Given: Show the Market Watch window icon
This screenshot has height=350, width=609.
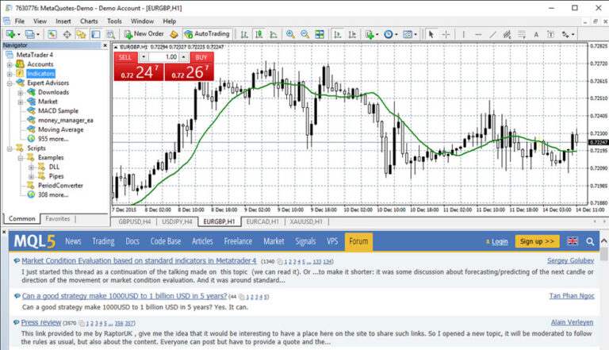Looking at the screenshot, I should pos(52,34).
